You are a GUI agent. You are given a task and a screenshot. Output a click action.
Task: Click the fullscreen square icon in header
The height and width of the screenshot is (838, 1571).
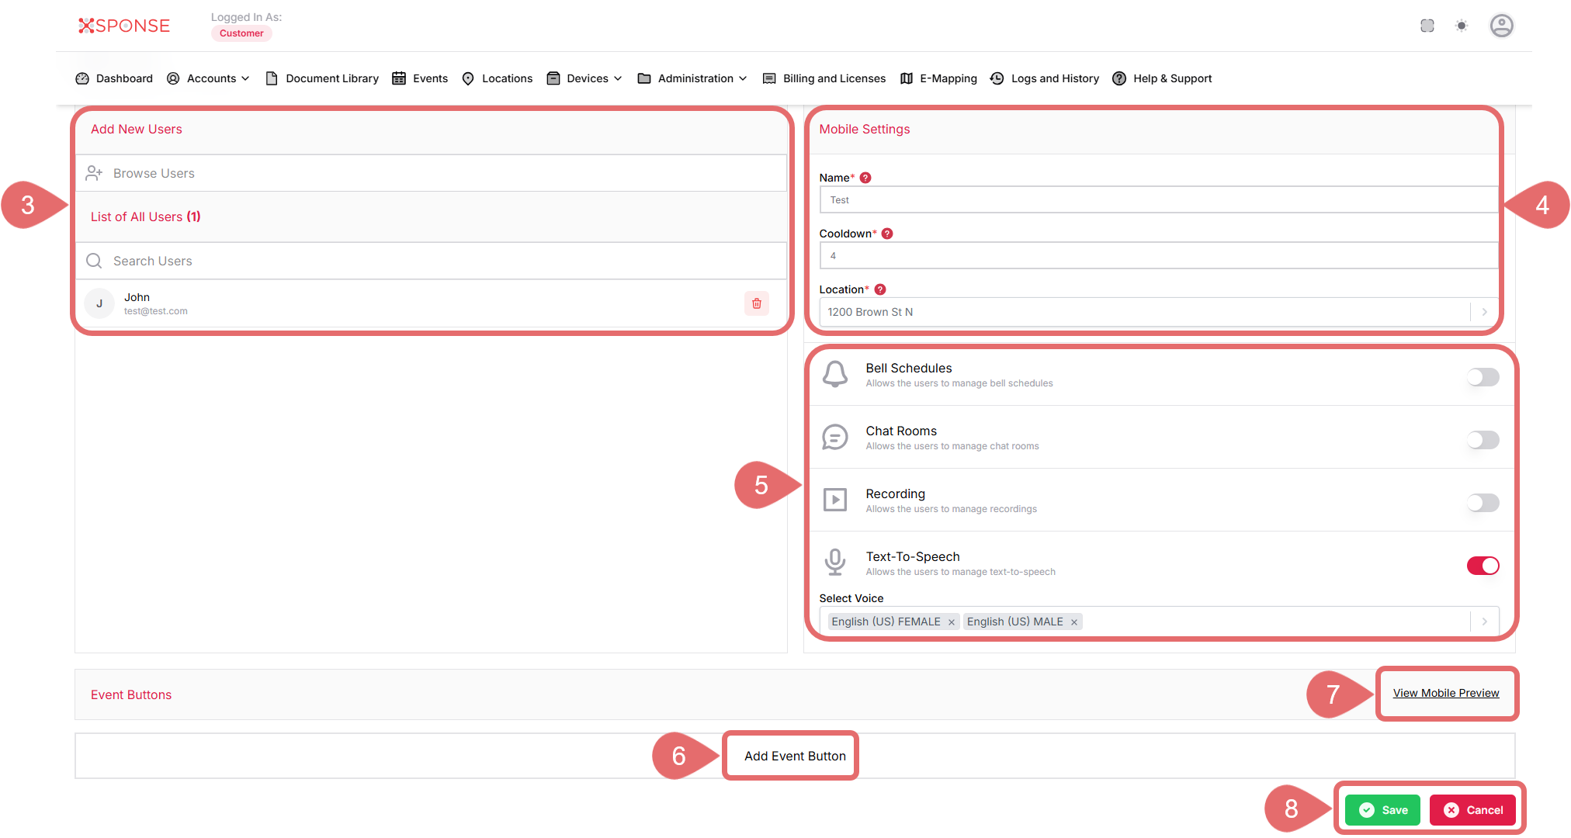pos(1427,26)
